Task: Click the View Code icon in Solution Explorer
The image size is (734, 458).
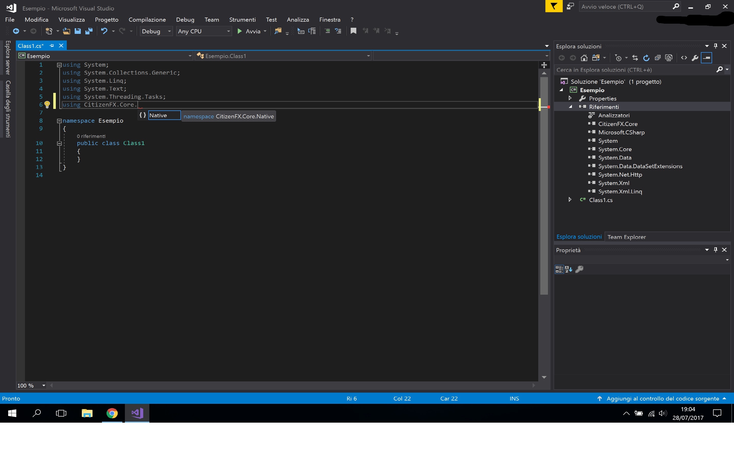Action: (x=684, y=58)
